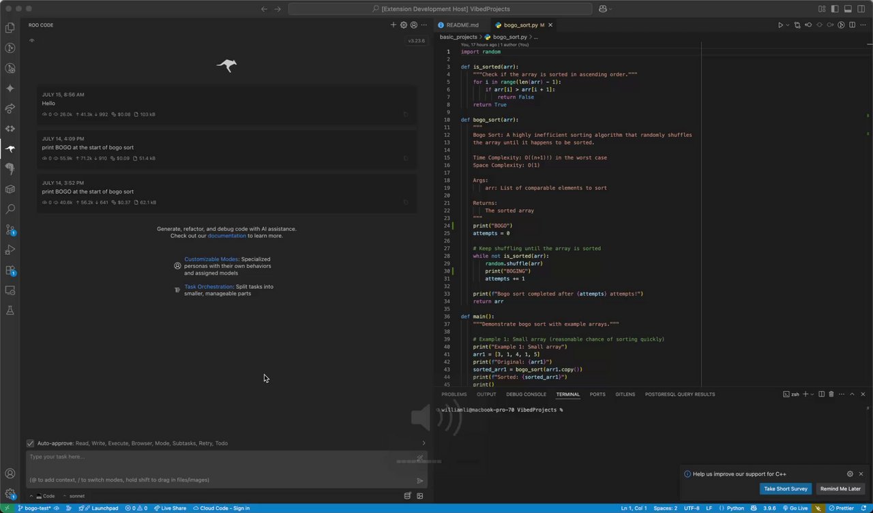Switch to the PORTS panel tab

(x=597, y=394)
